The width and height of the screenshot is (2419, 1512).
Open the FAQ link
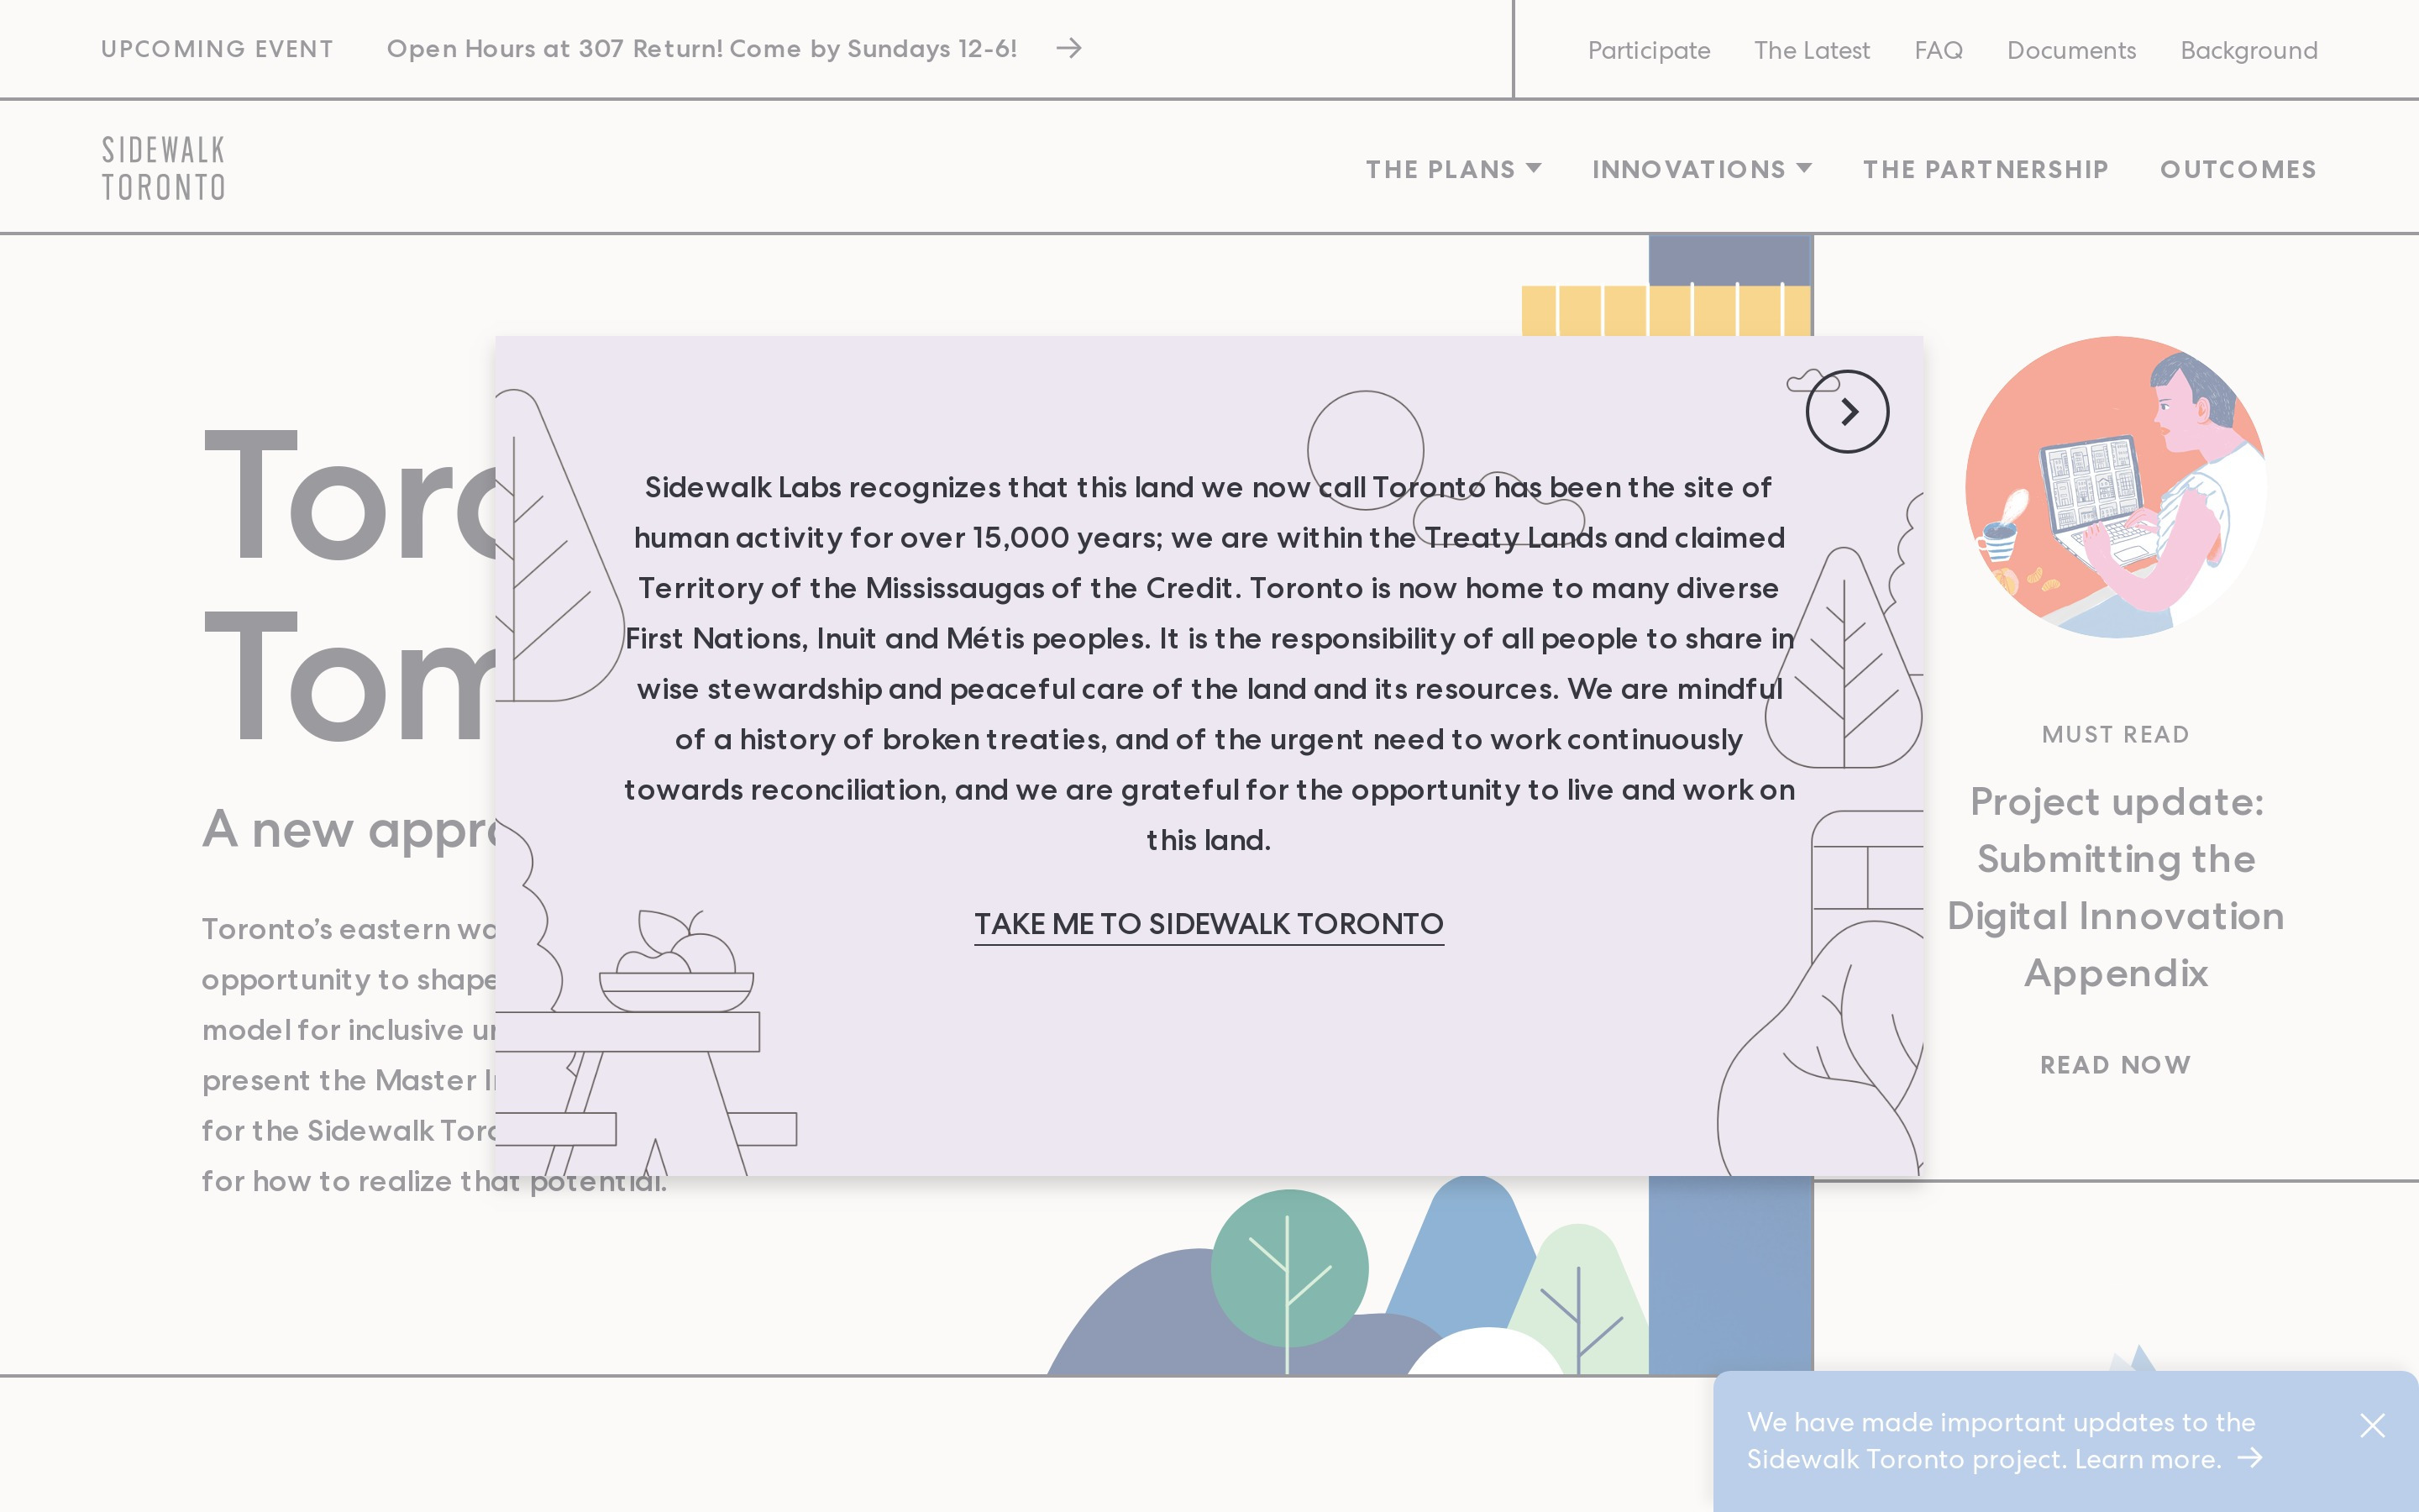point(1939,50)
